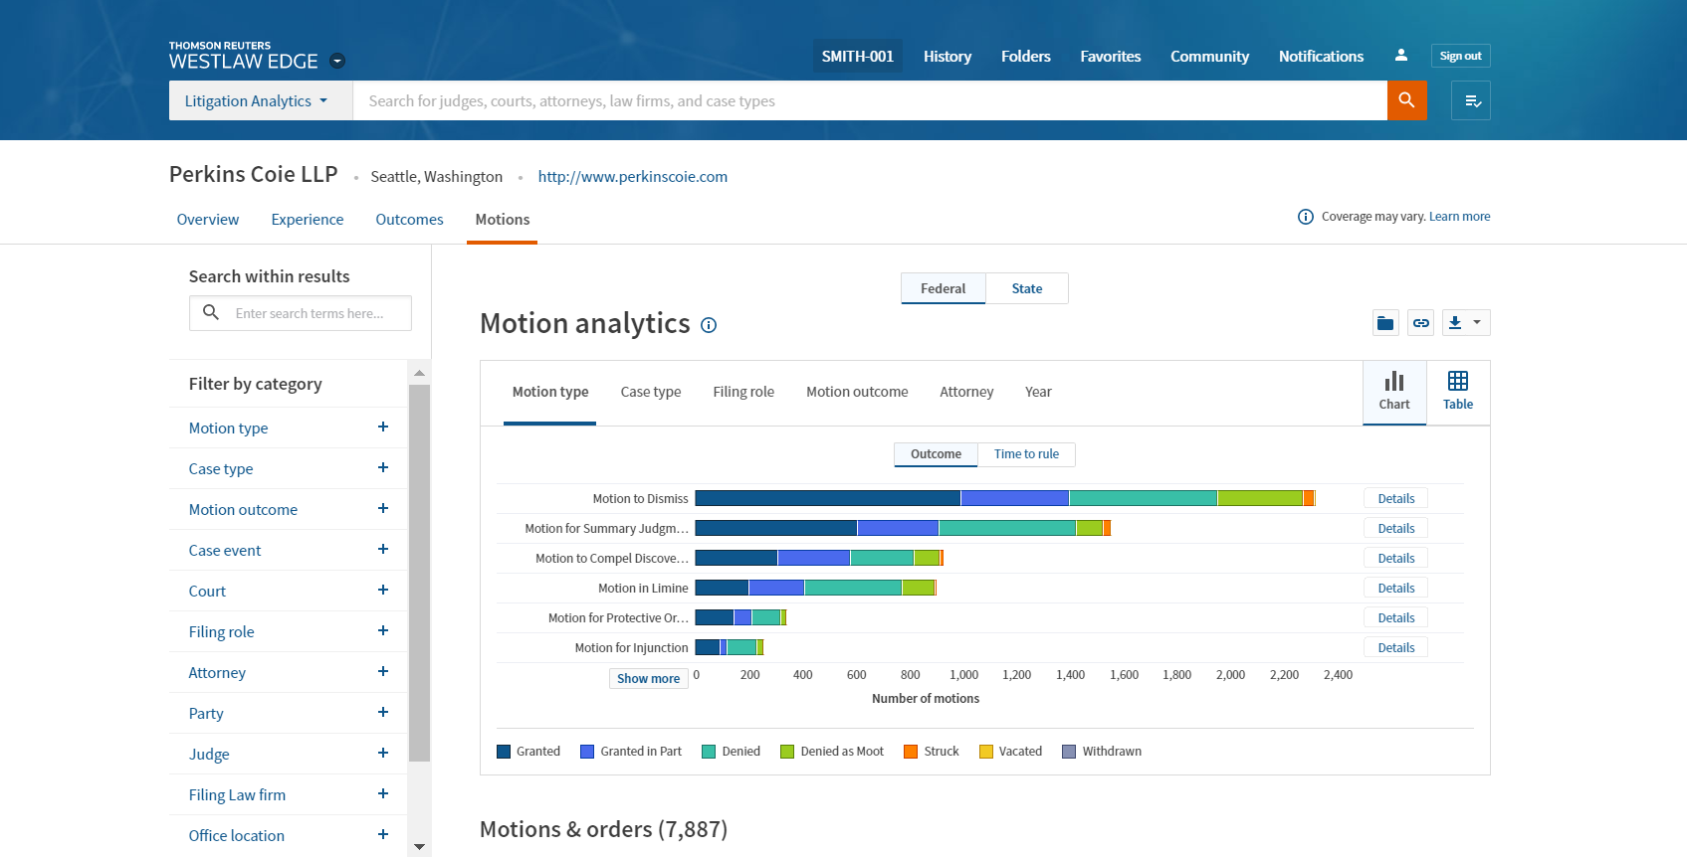
Task: Toggle chart to Outcome view
Action: 936,454
